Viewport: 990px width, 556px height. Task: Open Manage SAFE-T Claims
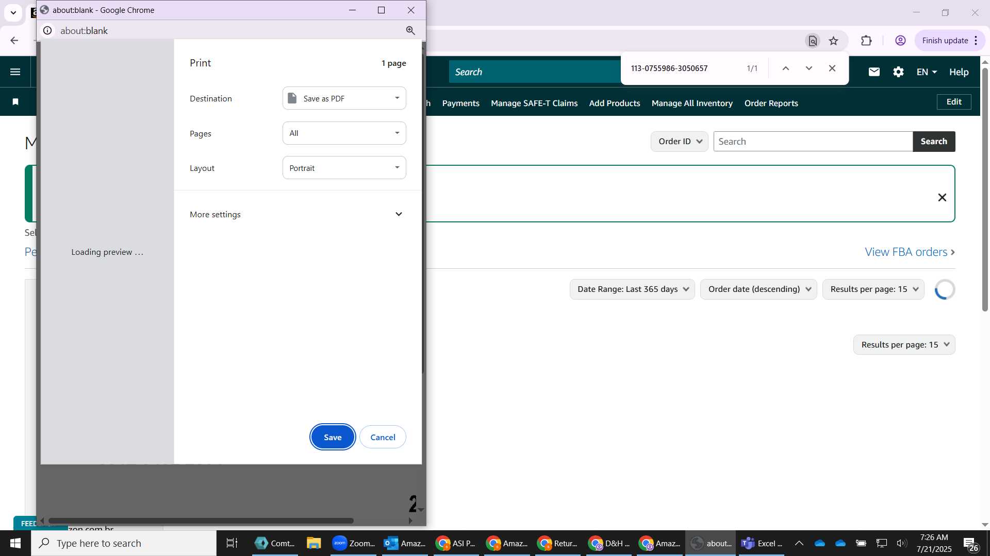click(x=534, y=103)
